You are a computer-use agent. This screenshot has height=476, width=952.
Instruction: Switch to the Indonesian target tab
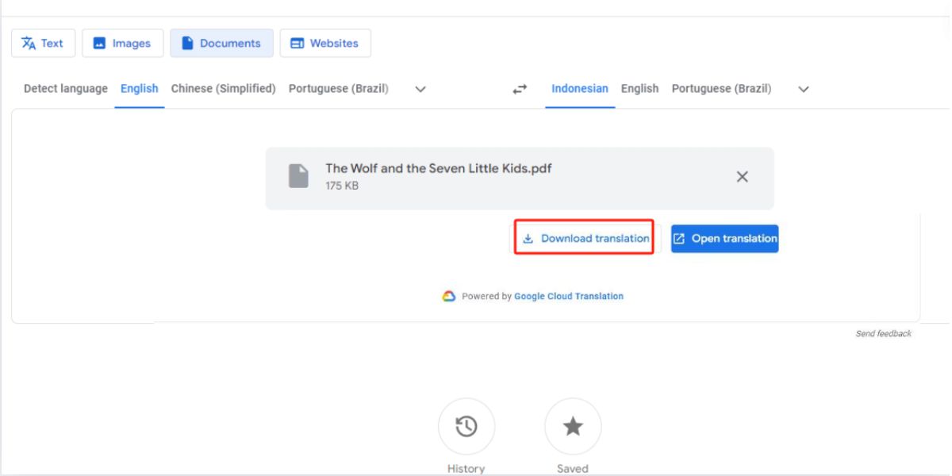pyautogui.click(x=580, y=88)
